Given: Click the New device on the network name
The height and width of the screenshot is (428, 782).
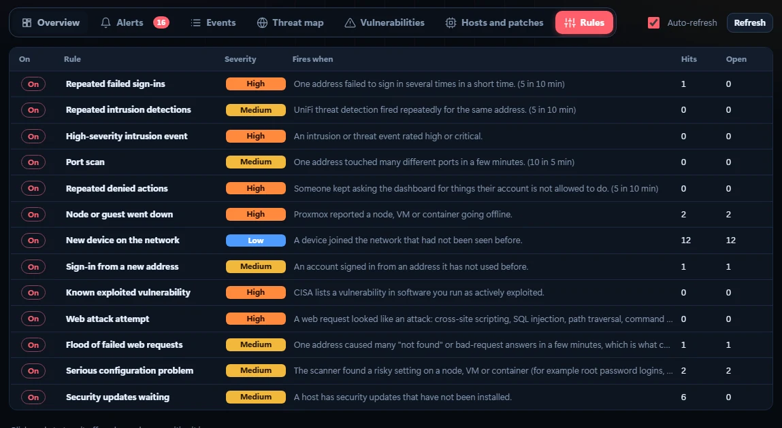Looking at the screenshot, I should point(123,240).
